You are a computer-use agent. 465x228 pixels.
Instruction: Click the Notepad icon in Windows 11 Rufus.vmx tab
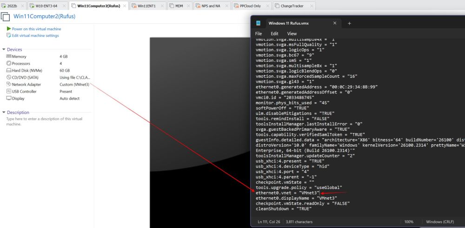[258, 23]
